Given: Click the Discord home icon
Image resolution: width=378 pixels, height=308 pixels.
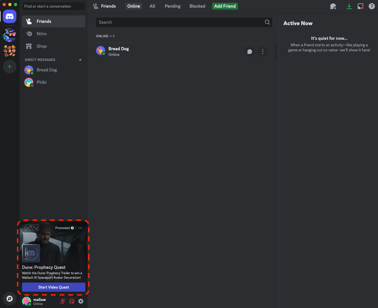Looking at the screenshot, I should [9, 16].
